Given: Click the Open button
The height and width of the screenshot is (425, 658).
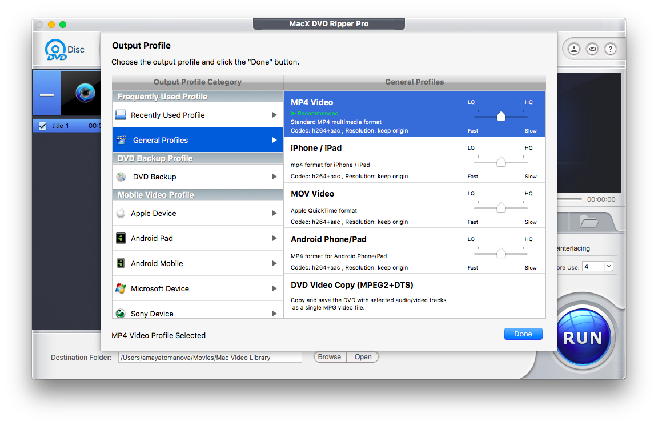Looking at the screenshot, I should pyautogui.click(x=363, y=357).
